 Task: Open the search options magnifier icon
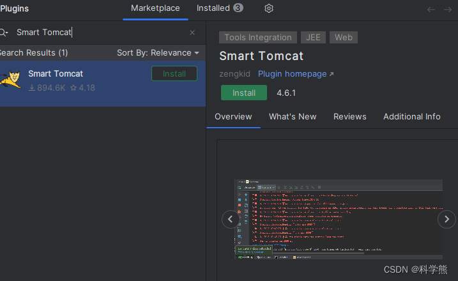(3, 33)
